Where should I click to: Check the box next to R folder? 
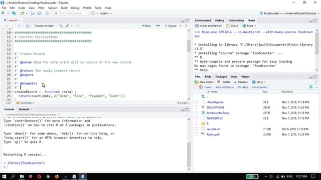pyautogui.click(x=196, y=123)
